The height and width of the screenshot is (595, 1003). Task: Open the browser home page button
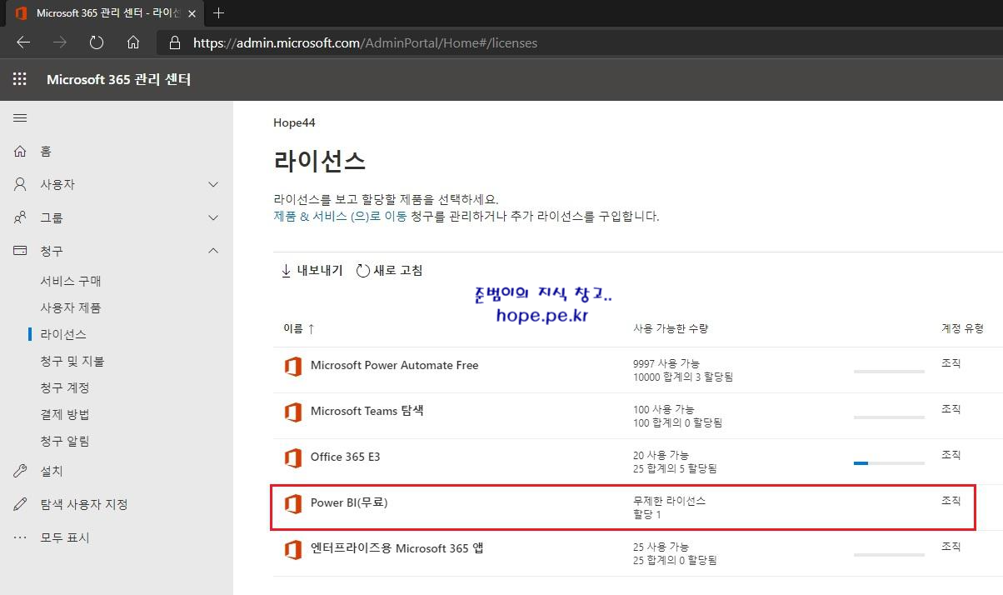[133, 42]
